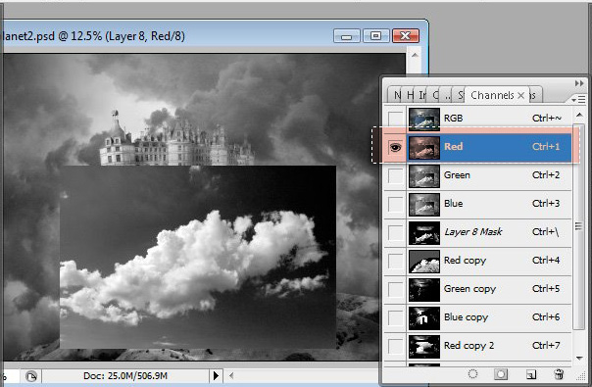Collapse panel with double-arrow icon

579,83
